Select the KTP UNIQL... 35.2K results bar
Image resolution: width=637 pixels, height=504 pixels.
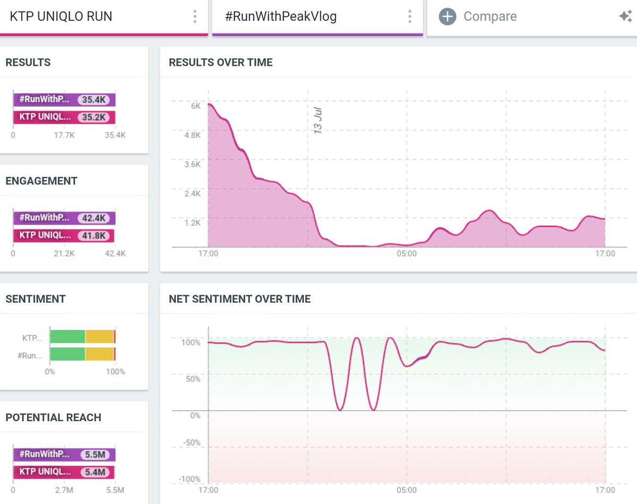[x=64, y=117]
